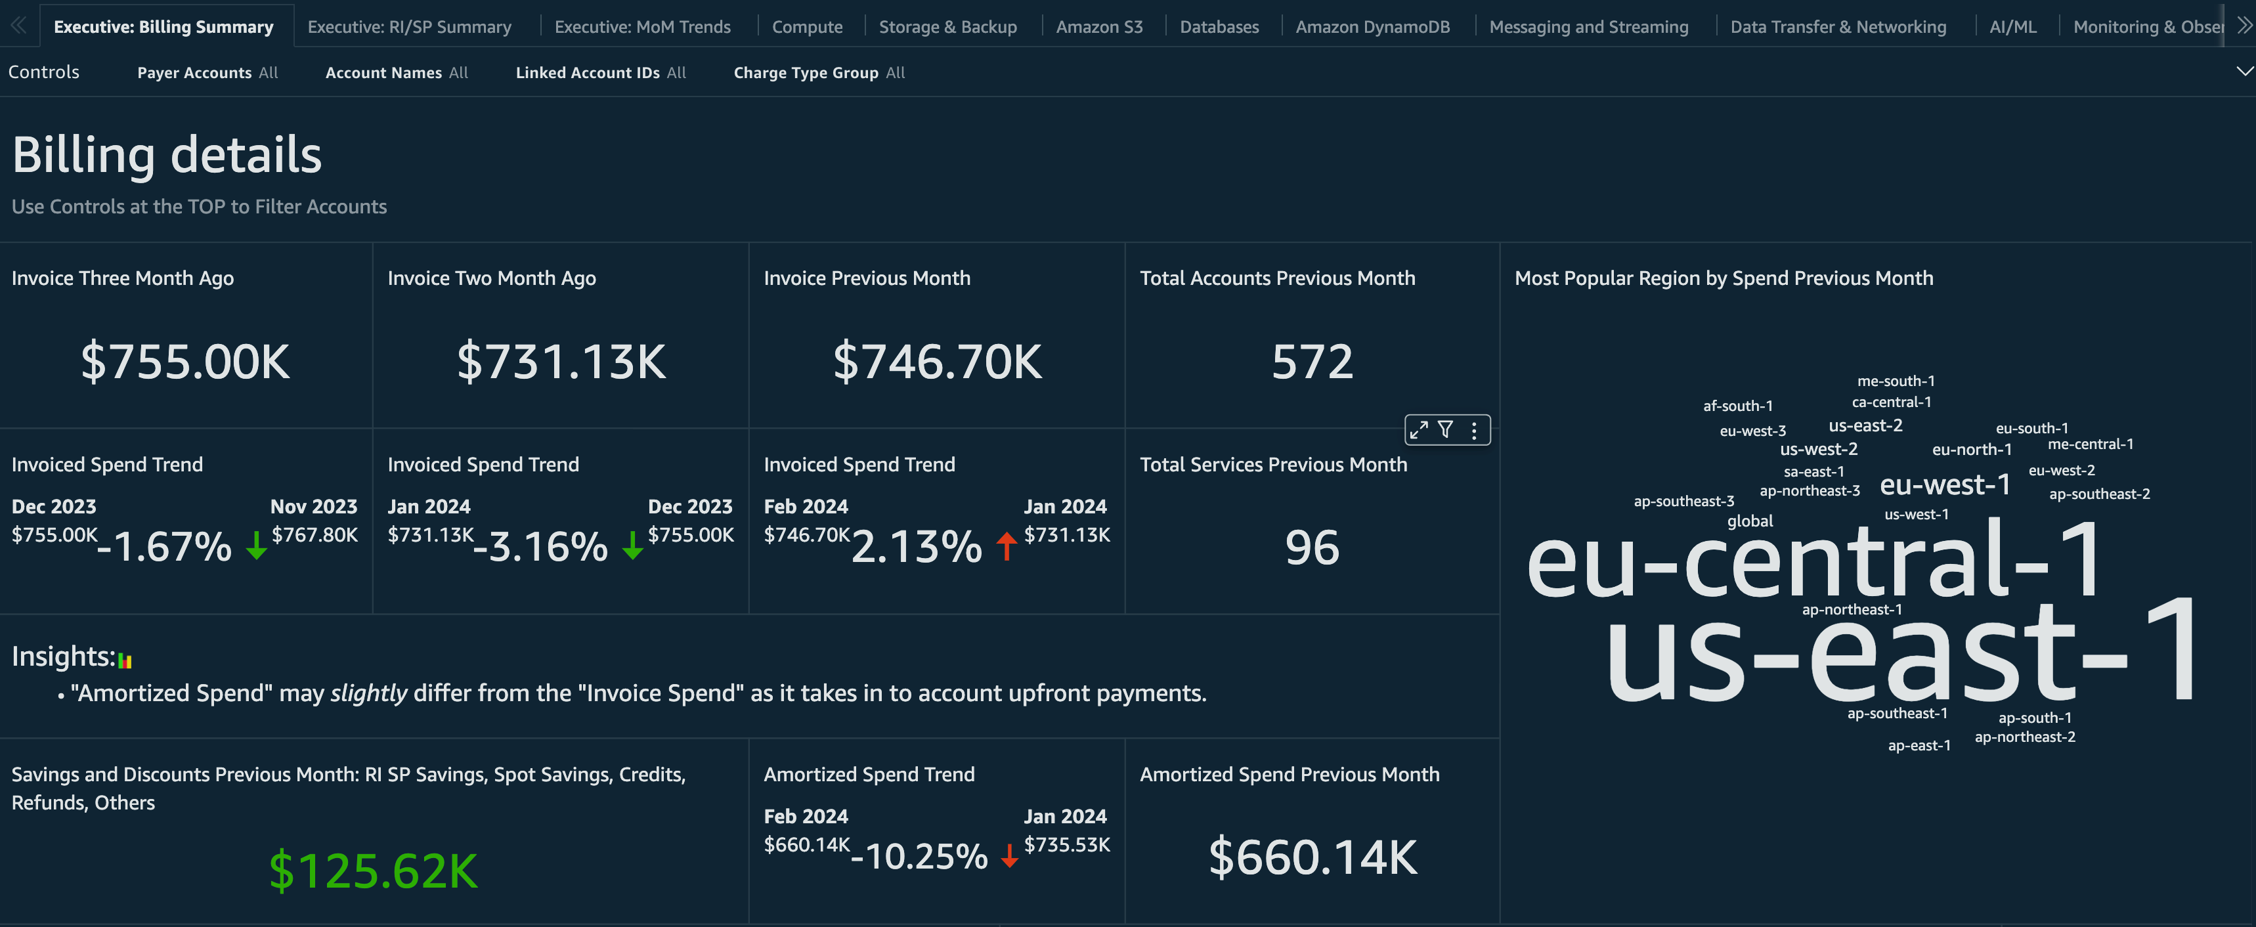Go to the Amazon S3 tab
Screen dimensions: 2256x927
(x=1098, y=27)
